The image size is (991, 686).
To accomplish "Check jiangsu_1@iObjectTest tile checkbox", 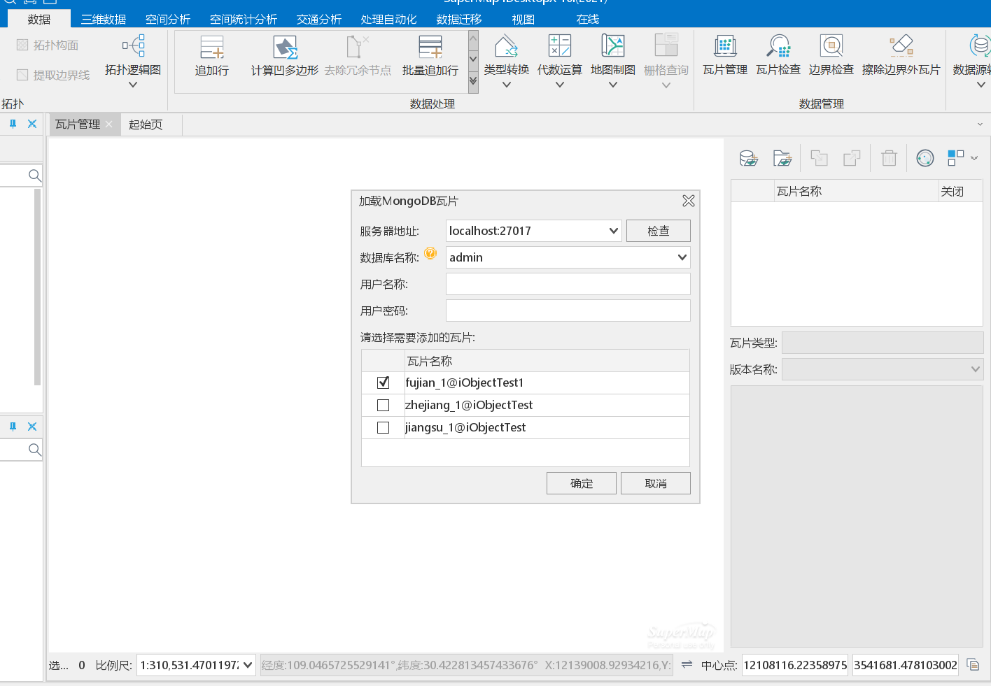I will click(383, 427).
